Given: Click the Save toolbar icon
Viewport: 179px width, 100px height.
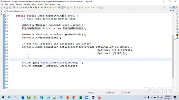Looking at the screenshot, I should point(7,7).
